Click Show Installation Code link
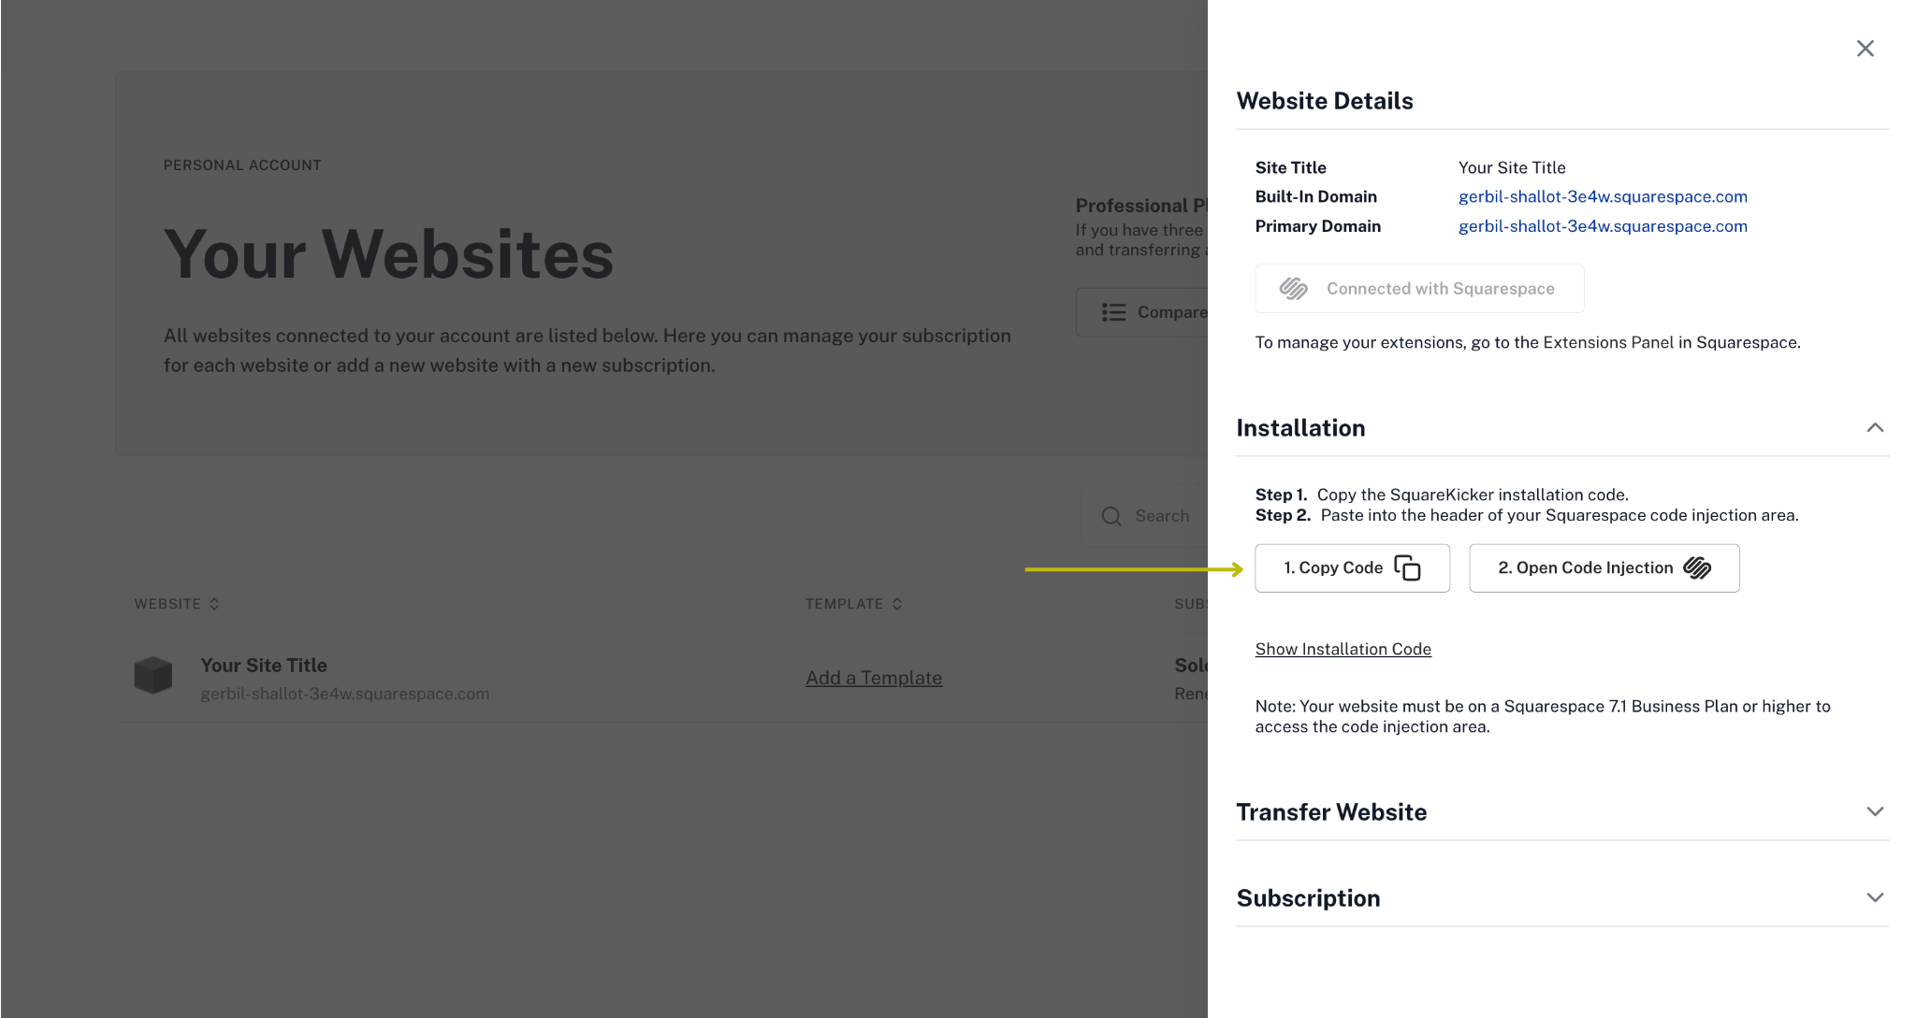This screenshot has height=1018, width=1916. click(x=1343, y=649)
